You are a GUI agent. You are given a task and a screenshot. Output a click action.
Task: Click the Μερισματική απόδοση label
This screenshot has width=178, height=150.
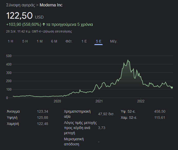click(74, 142)
